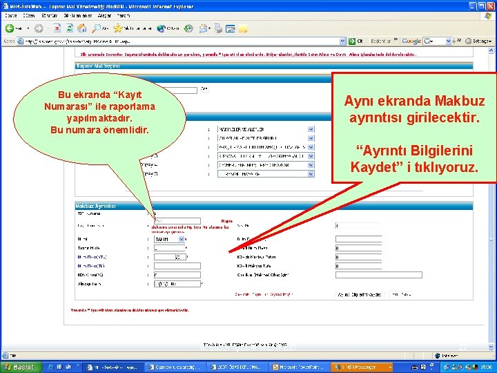
Task: Click the Ara button beside search field
Action: click(204, 89)
